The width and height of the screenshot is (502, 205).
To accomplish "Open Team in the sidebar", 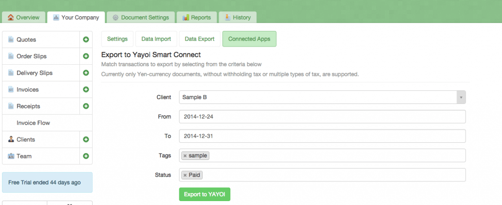I will 41,156.
